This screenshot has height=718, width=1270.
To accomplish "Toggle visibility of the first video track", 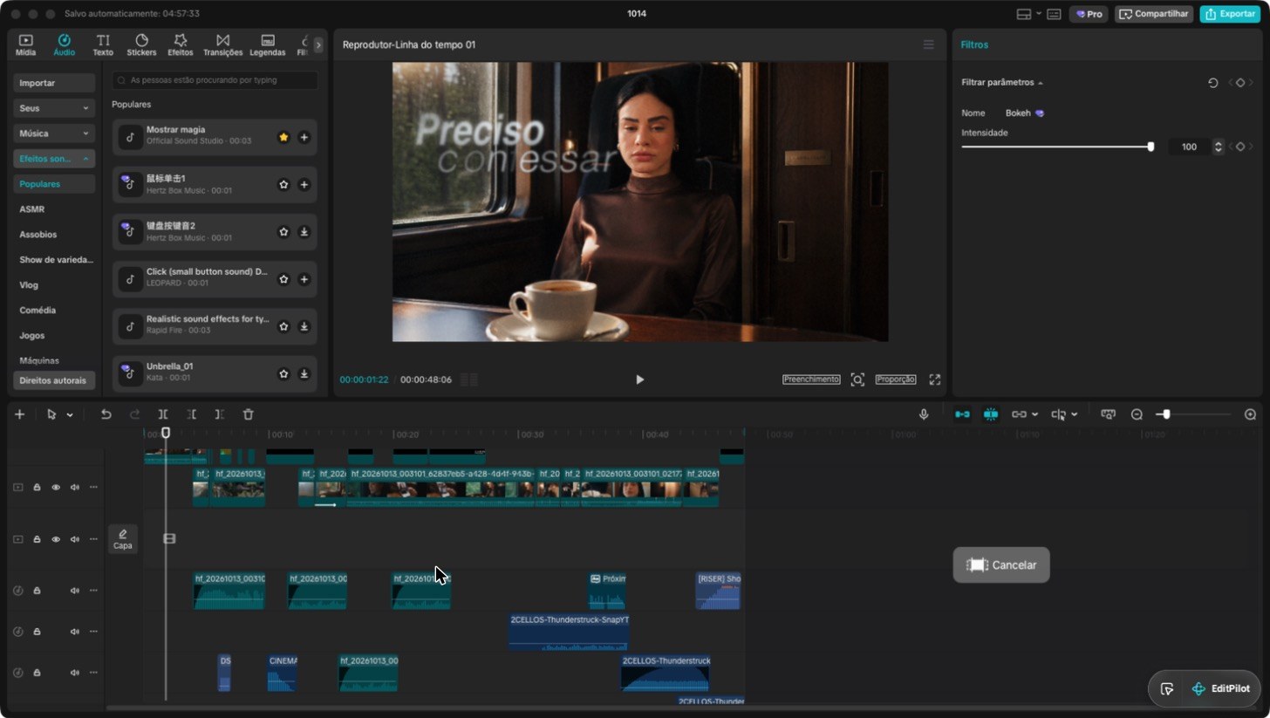I will coord(56,487).
